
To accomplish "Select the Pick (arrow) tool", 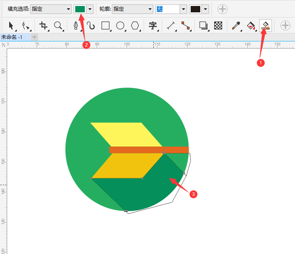I will pos(12,25).
